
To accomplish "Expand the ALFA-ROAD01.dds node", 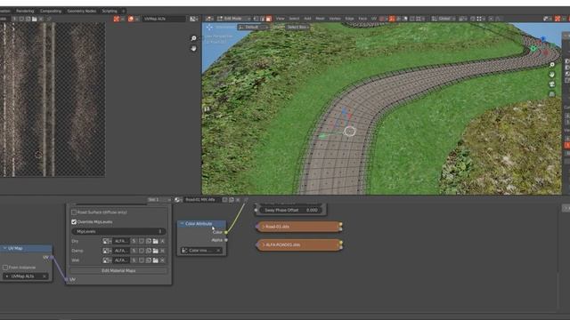I will [x=264, y=245].
